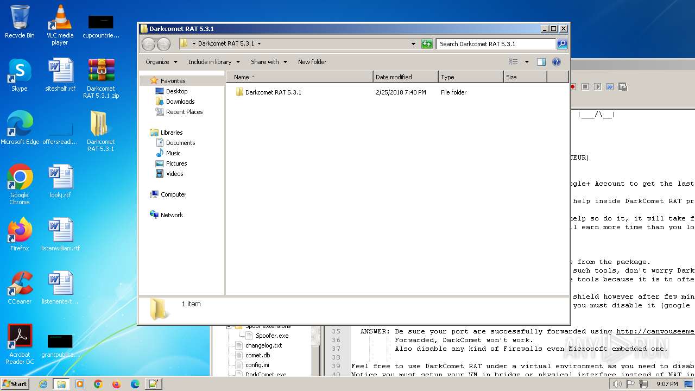Show the preview pane
The image size is (695, 391).
(541, 62)
